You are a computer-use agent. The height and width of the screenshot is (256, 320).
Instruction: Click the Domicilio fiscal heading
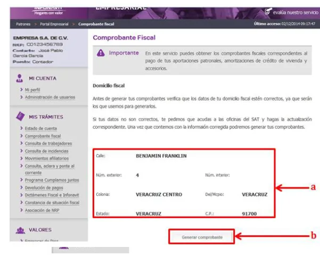coord(109,86)
